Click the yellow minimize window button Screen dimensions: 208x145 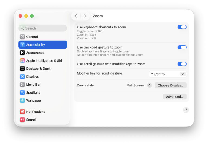[x=26, y=16]
